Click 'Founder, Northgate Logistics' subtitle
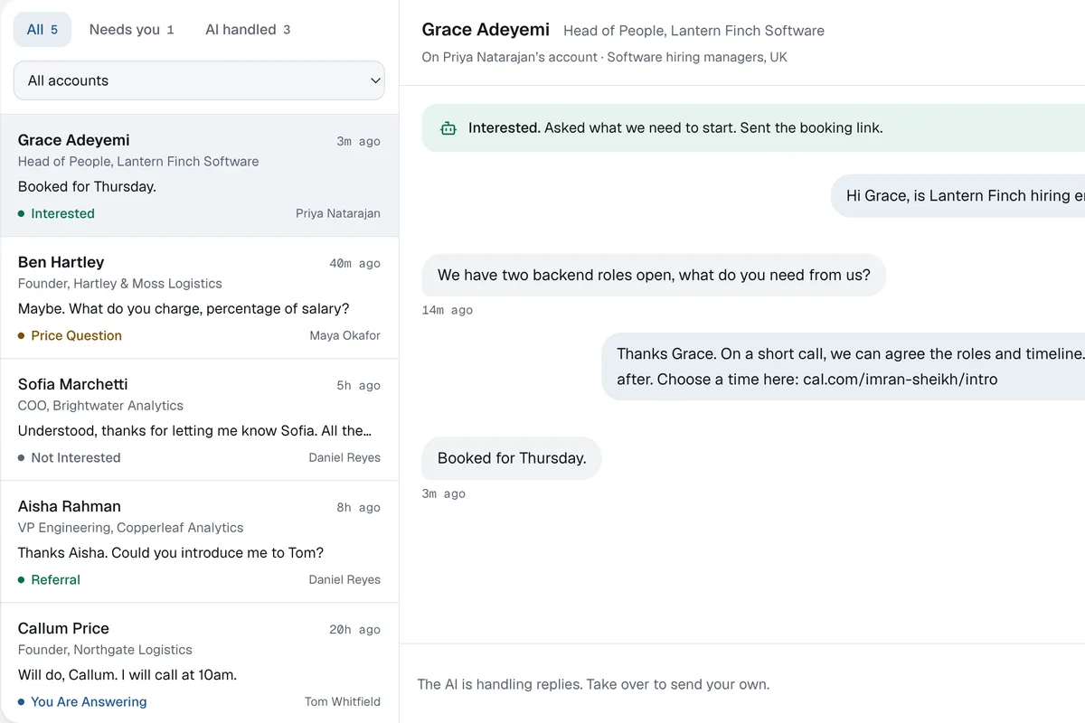 coord(105,650)
